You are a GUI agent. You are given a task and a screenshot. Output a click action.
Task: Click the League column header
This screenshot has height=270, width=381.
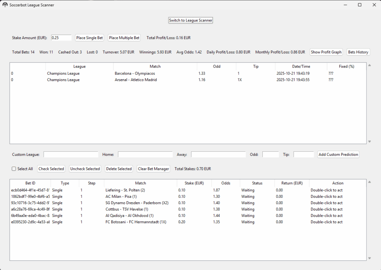(x=80, y=66)
